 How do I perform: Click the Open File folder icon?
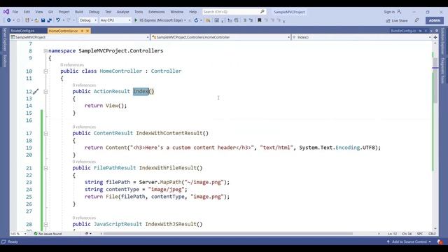point(36,20)
